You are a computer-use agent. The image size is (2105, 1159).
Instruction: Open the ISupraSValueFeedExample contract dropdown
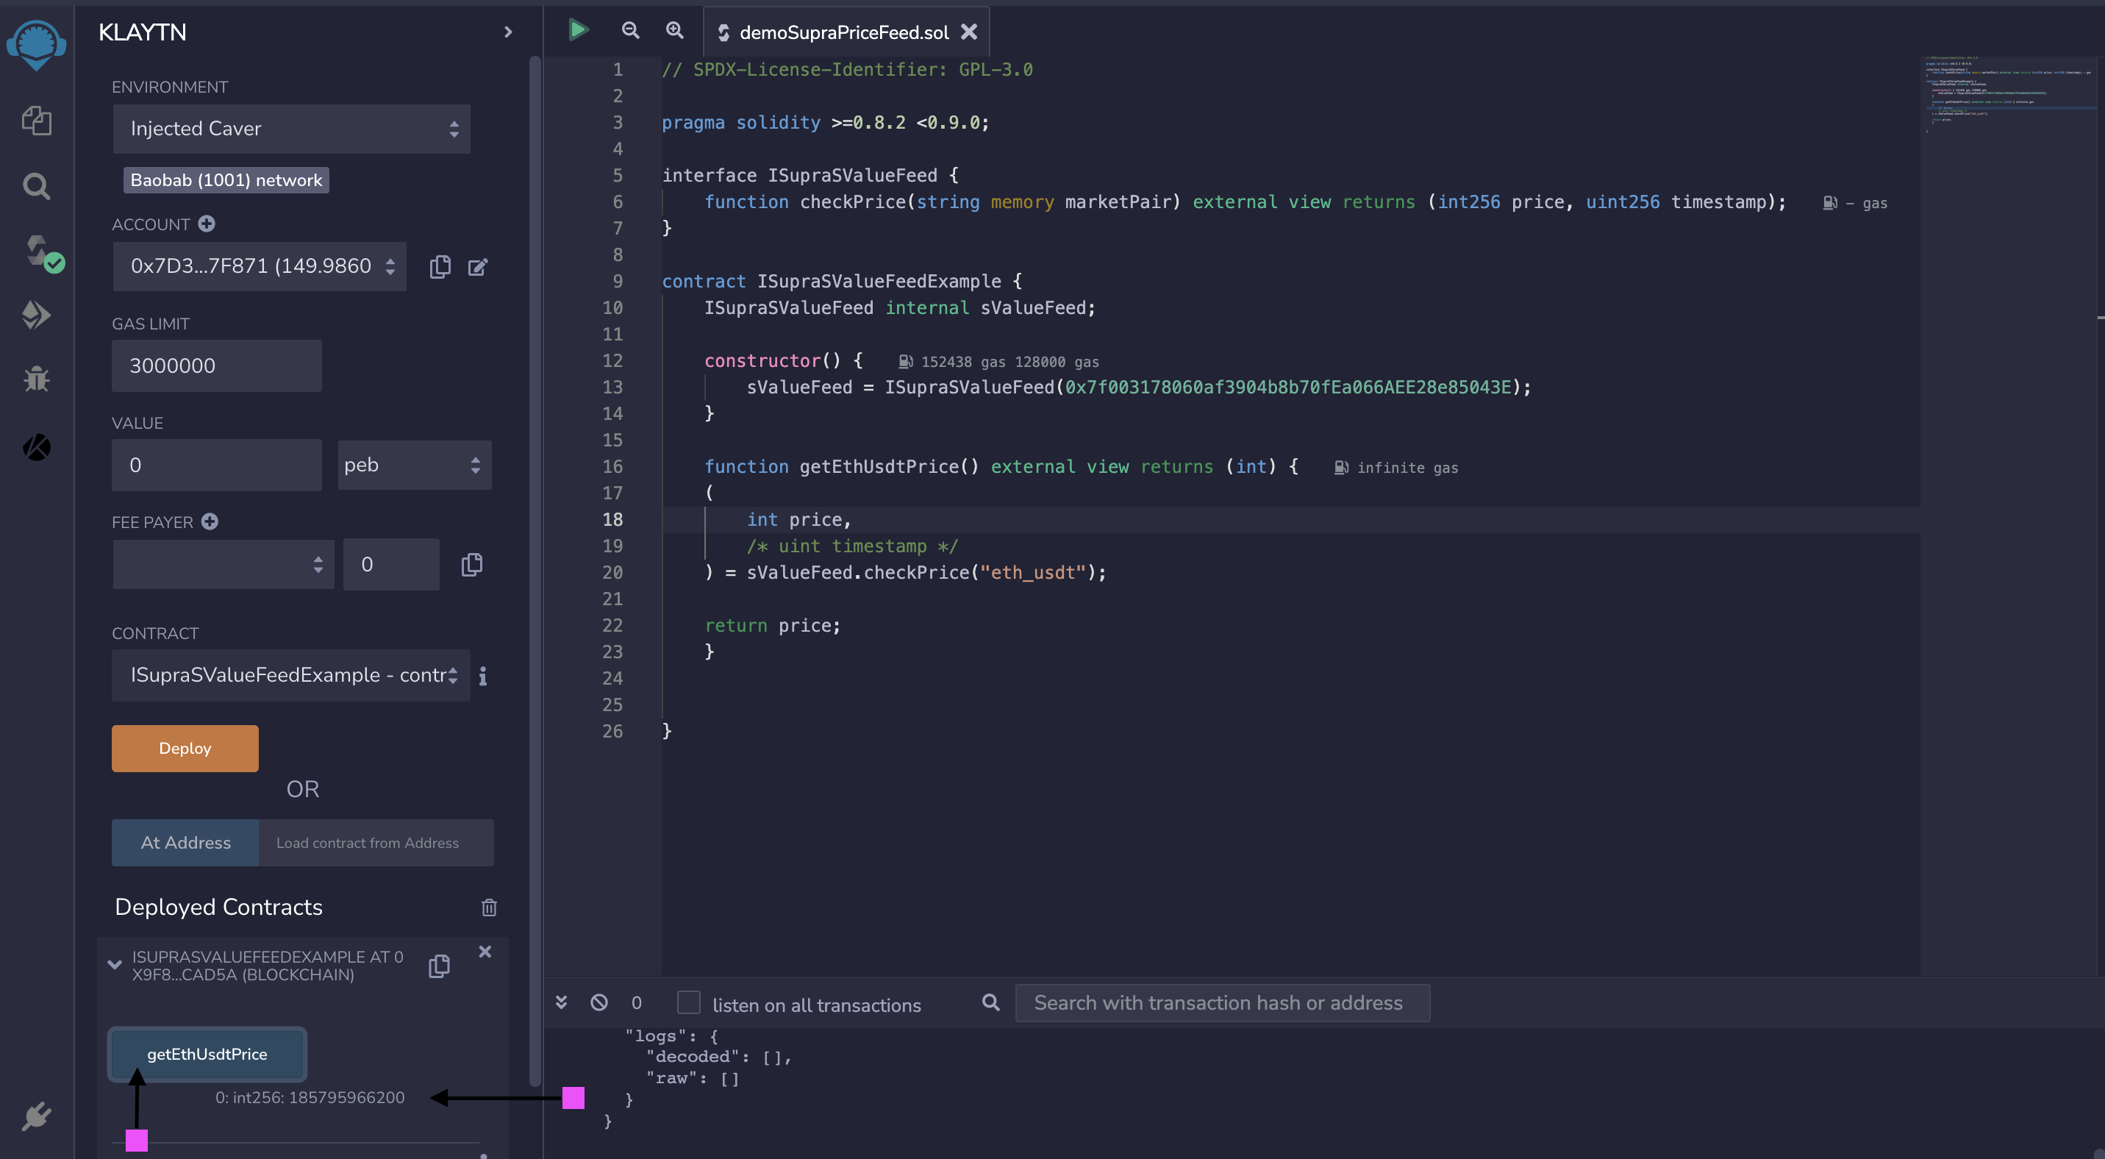[291, 675]
